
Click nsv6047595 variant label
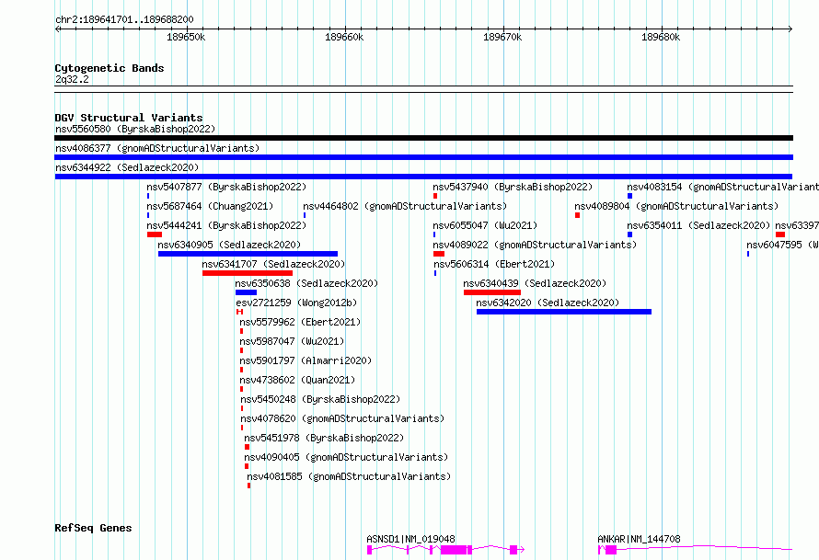coord(782,245)
